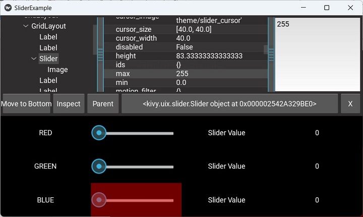Image resolution: width=363 pixels, height=217 pixels.
Task: Collapse the GridLayout tree node
Action: tap(26, 26)
